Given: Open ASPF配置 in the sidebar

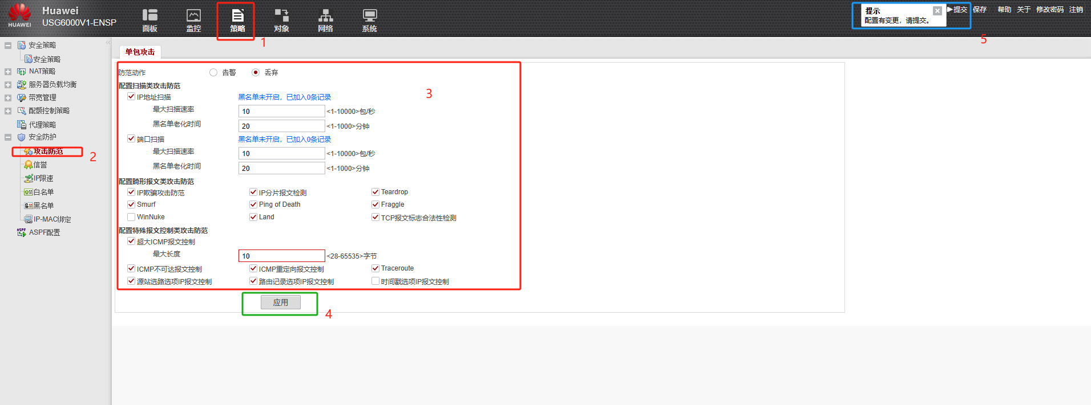Looking at the screenshot, I should pos(44,232).
